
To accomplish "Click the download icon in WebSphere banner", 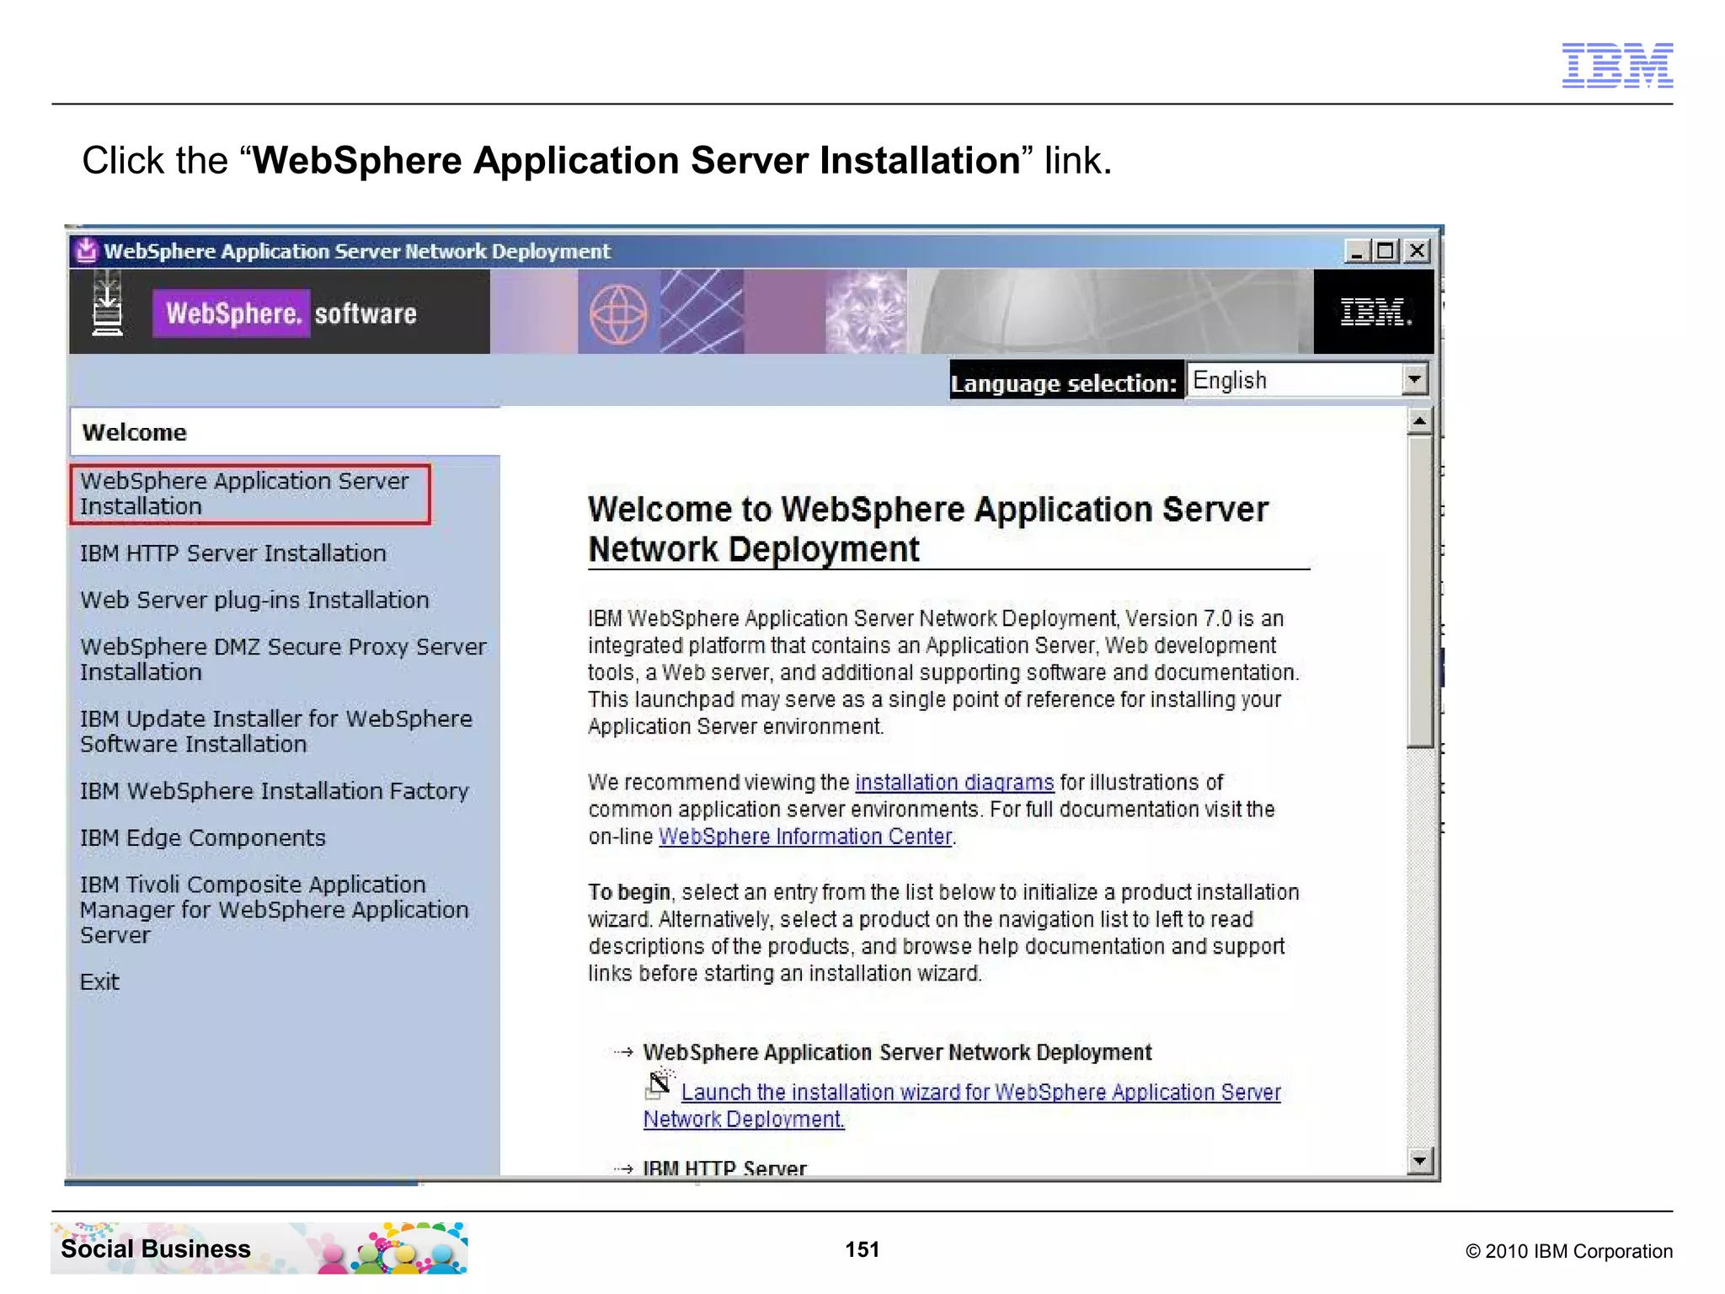I will tap(107, 304).
